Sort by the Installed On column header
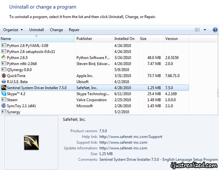The height and width of the screenshot is (170, 219). pyautogui.click(x=125, y=39)
